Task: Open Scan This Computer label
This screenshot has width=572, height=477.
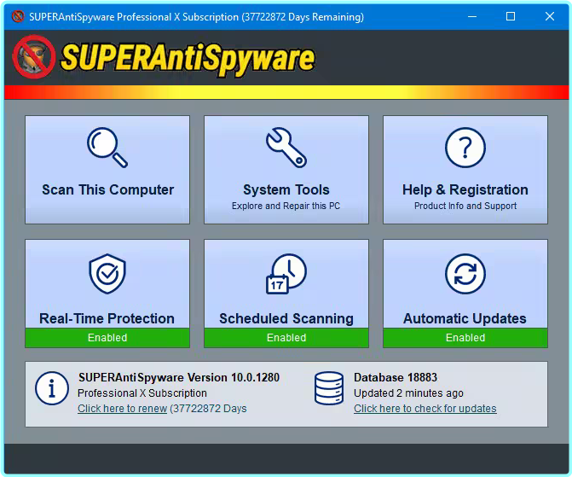Action: click(107, 189)
